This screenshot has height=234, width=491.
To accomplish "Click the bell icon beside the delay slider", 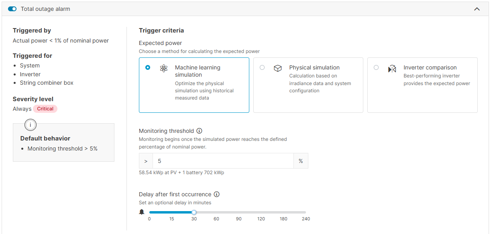I will [x=142, y=212].
